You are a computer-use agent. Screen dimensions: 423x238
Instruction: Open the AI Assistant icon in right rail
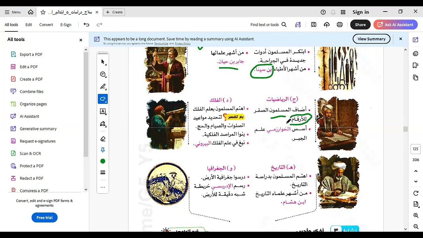click(x=416, y=40)
